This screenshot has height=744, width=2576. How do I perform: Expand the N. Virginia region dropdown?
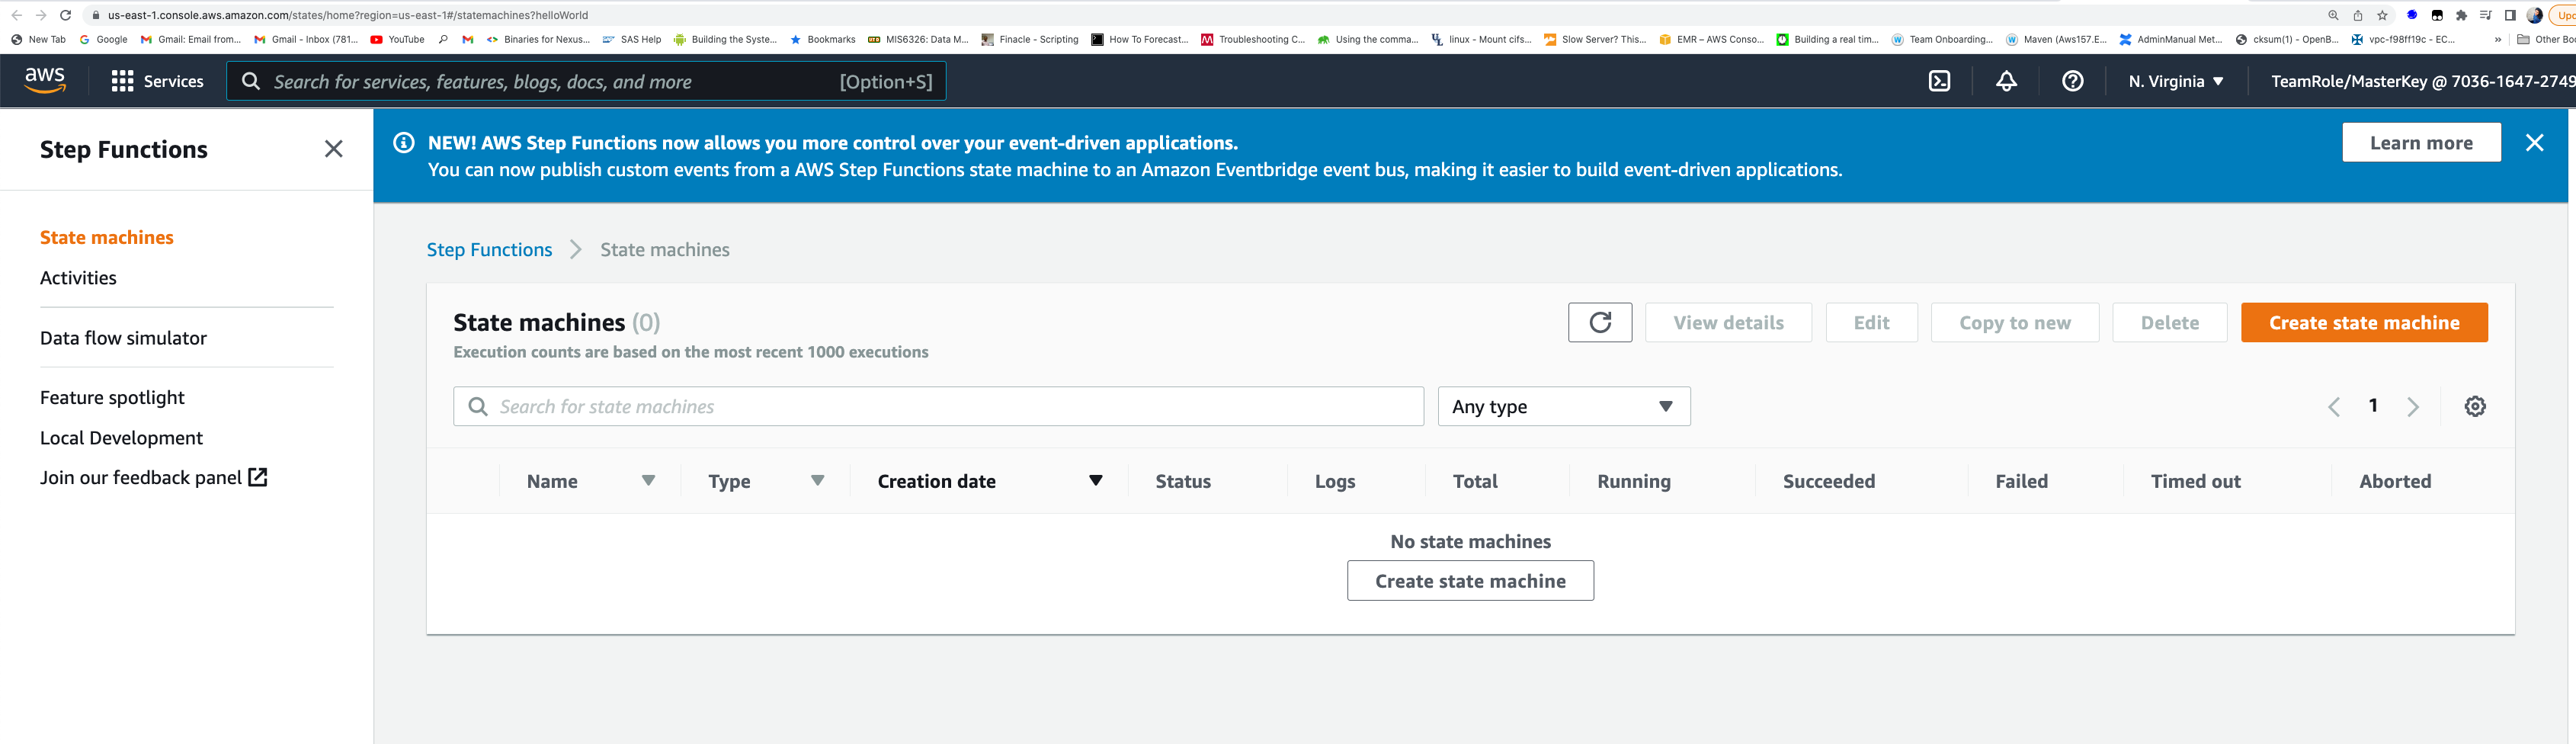click(2176, 81)
